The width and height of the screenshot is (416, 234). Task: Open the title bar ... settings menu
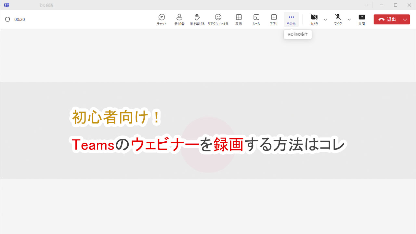[367, 5]
